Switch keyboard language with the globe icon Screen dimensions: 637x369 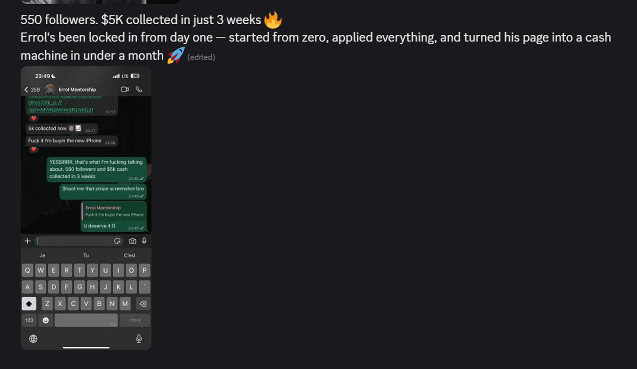click(33, 338)
